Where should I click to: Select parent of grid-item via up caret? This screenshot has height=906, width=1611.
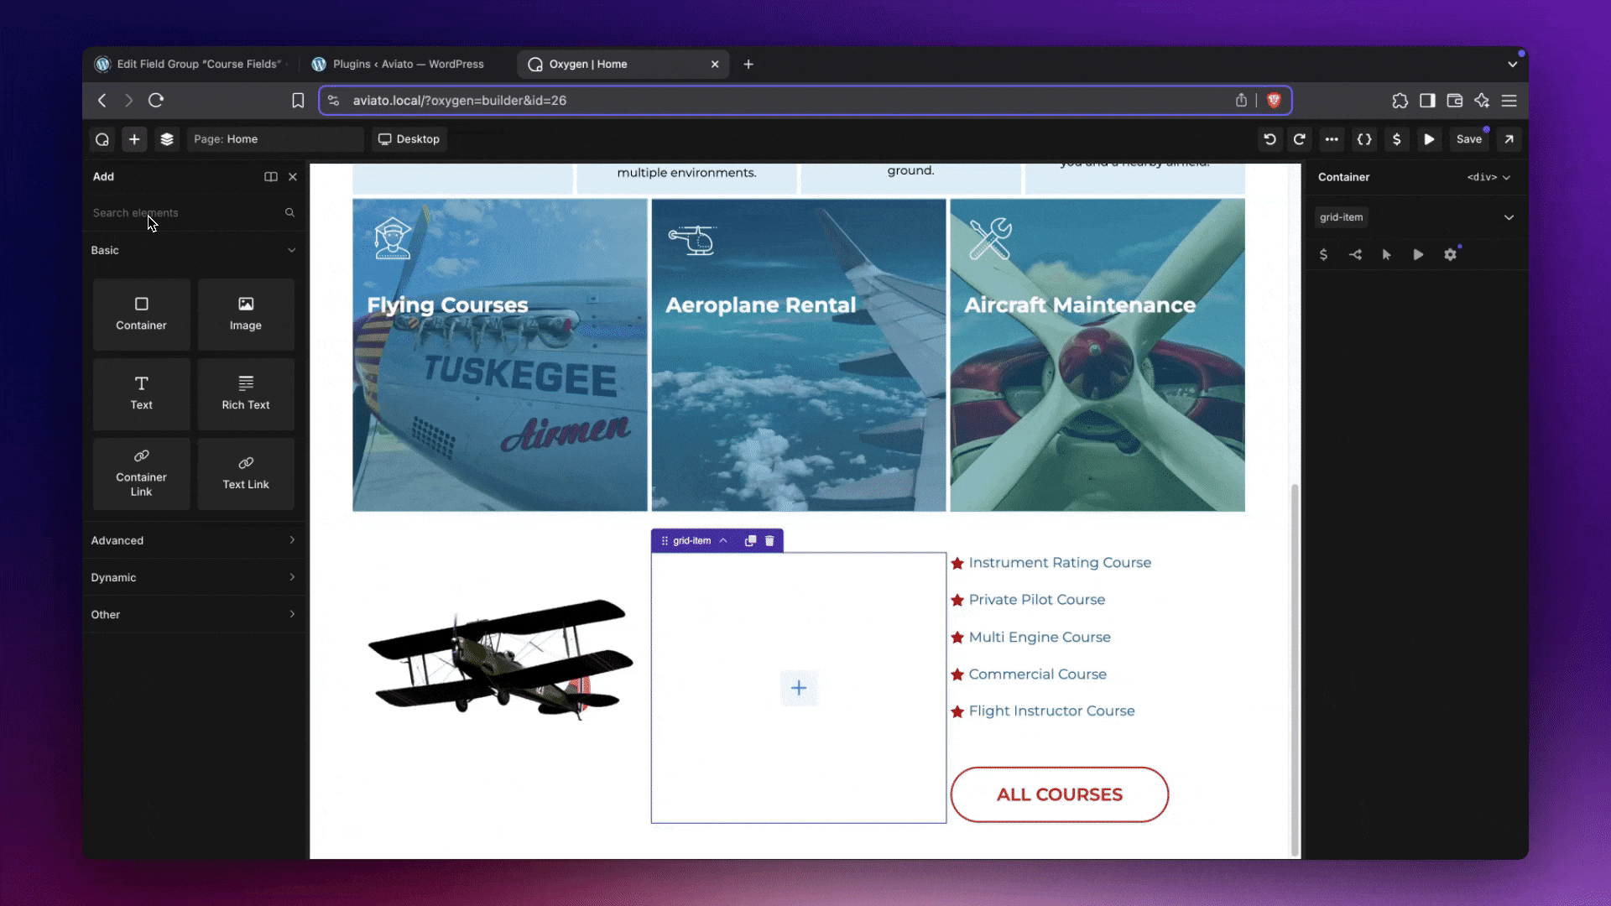(723, 541)
